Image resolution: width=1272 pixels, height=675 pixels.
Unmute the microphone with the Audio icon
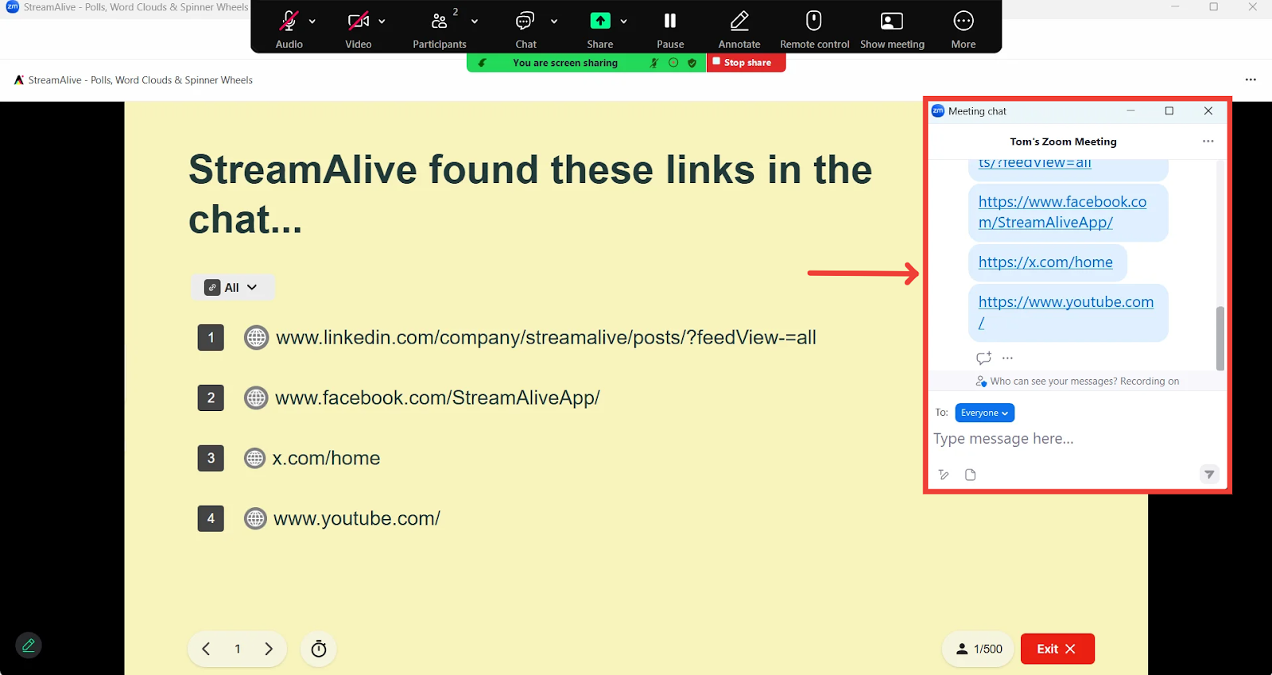point(289,21)
